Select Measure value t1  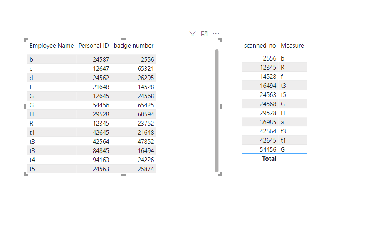point(283,141)
